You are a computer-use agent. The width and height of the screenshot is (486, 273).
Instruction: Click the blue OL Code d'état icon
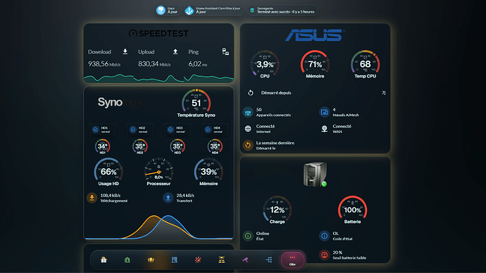(324, 236)
